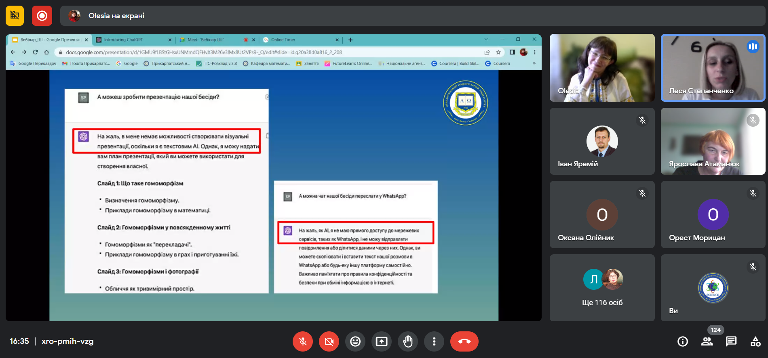Viewport: 768px width, 358px height.
Task: Select Леся Степанченко video tile
Action: coord(713,68)
